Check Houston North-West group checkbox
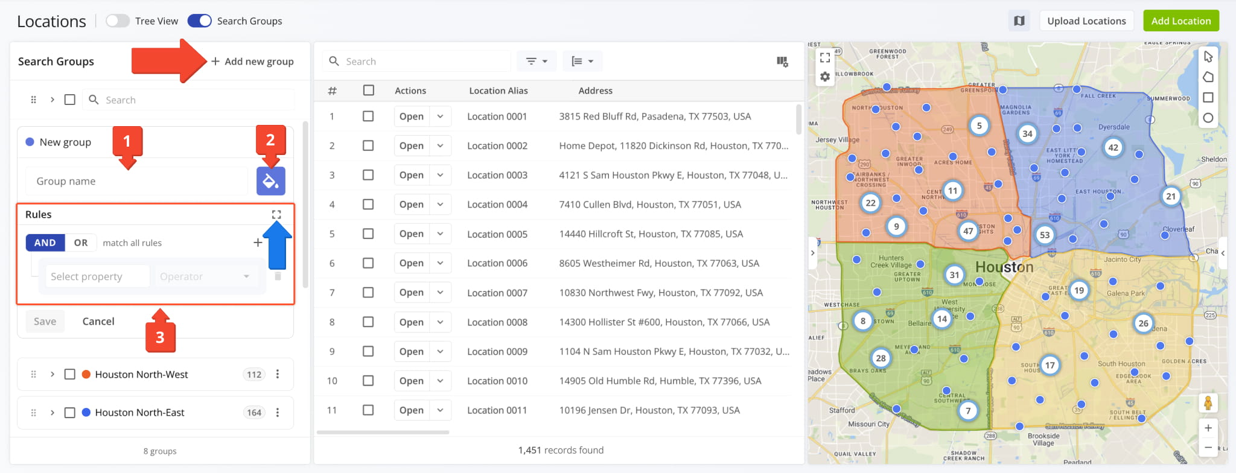Viewport: 1236px width, 473px height. pos(70,374)
